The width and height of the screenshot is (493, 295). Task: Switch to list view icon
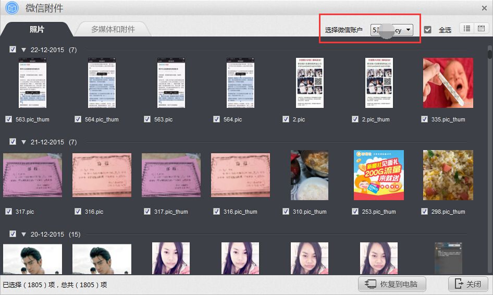pyautogui.click(x=467, y=29)
